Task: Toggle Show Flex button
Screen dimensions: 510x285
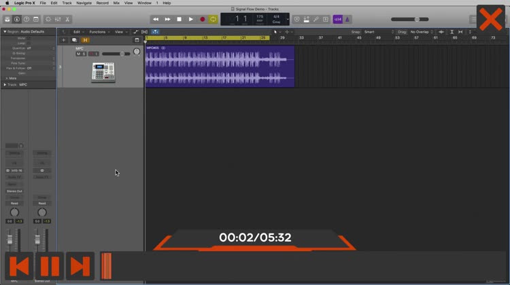Action: coord(145,32)
